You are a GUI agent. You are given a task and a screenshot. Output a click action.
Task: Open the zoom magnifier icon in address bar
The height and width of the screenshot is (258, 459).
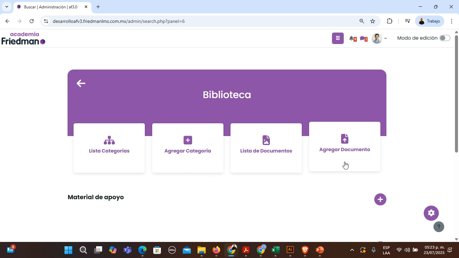click(362, 21)
